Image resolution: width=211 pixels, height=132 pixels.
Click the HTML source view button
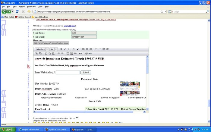(80, 53)
